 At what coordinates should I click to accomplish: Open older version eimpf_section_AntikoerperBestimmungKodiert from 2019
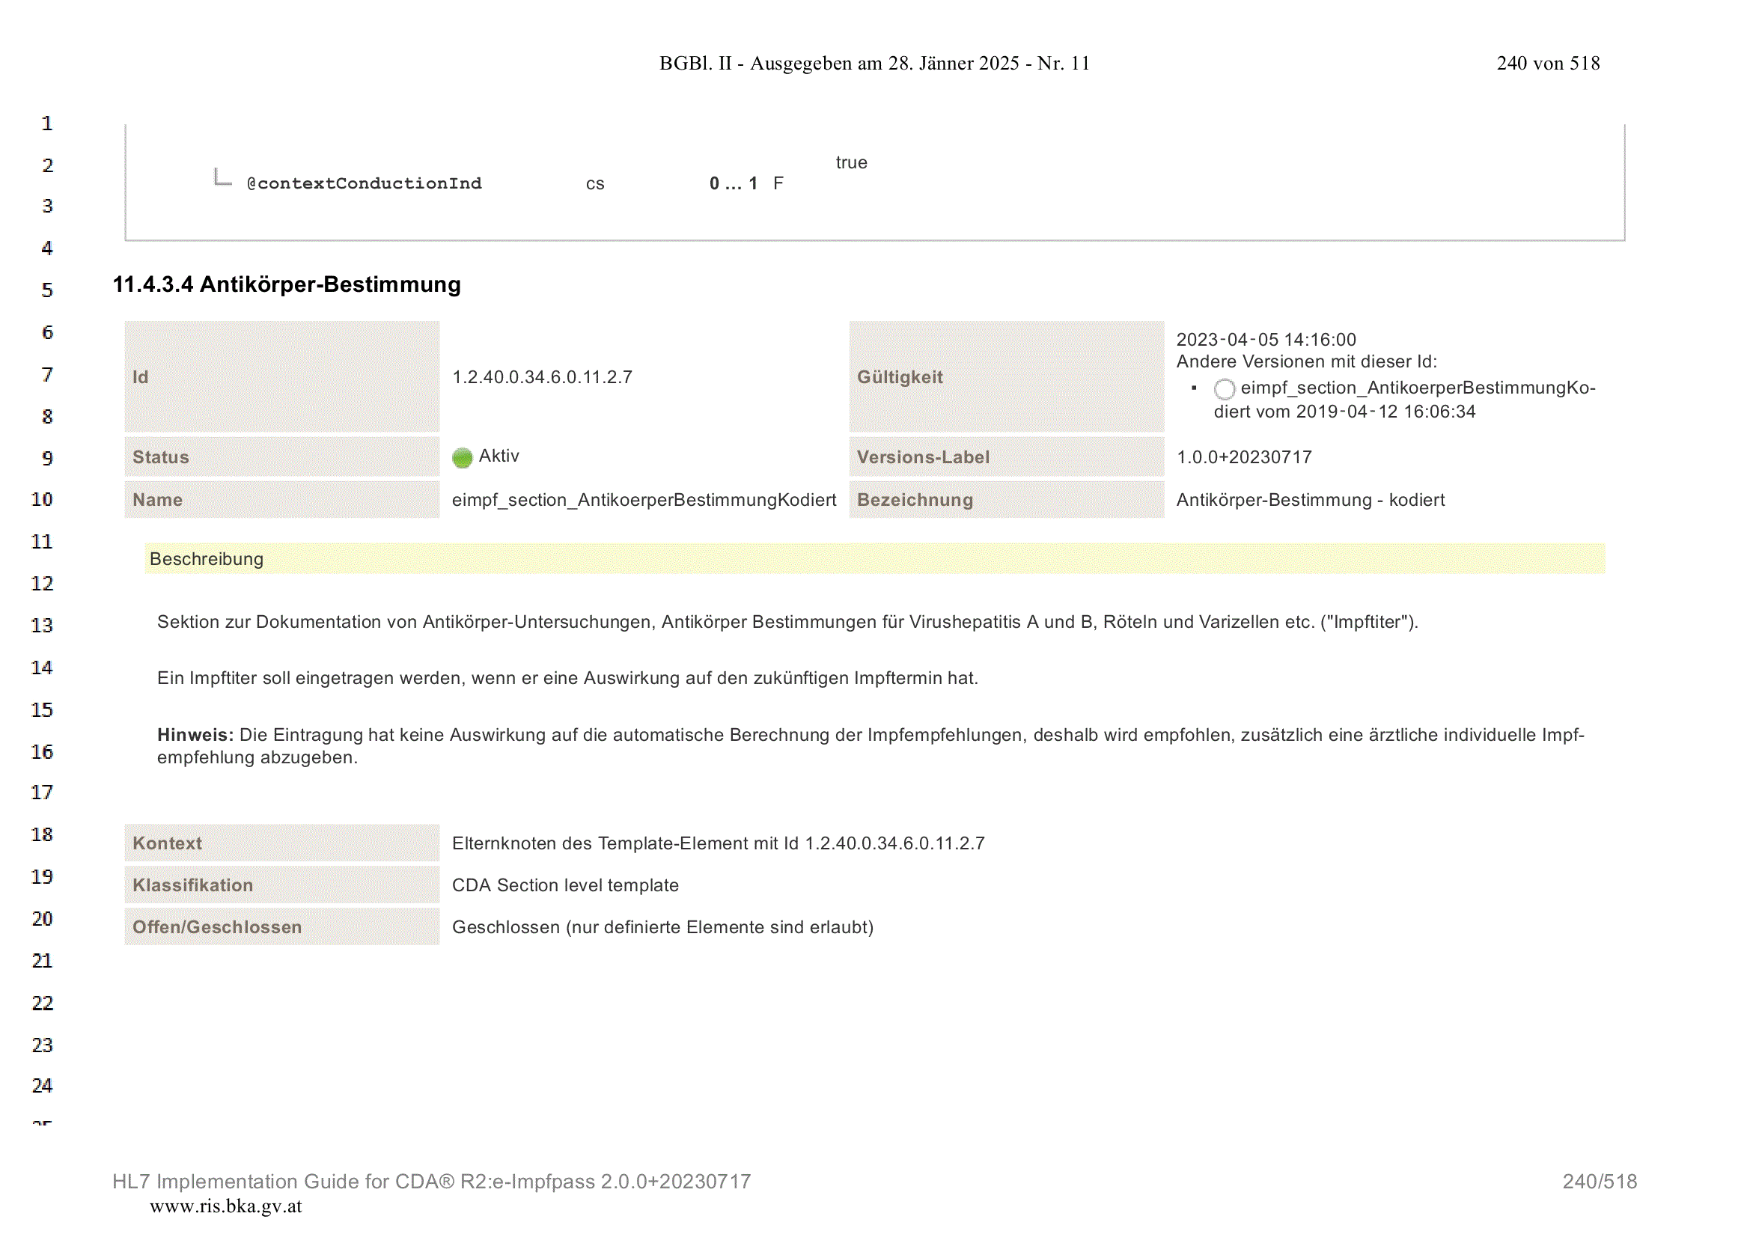click(1404, 400)
